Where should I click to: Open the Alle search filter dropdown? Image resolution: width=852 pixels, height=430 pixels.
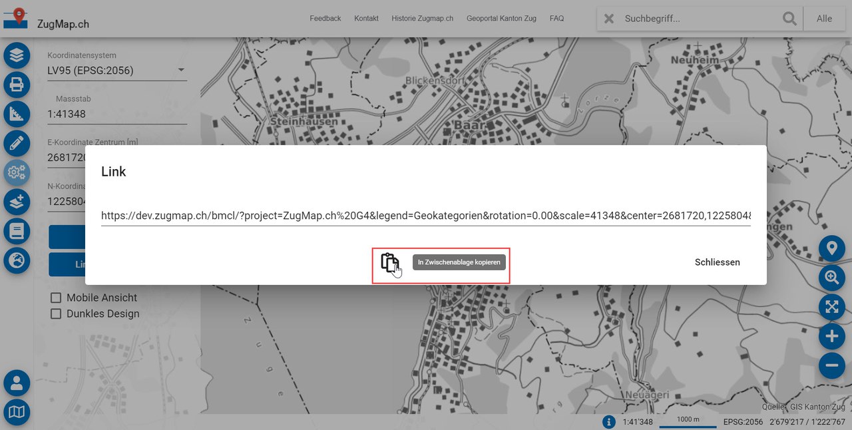coord(824,19)
